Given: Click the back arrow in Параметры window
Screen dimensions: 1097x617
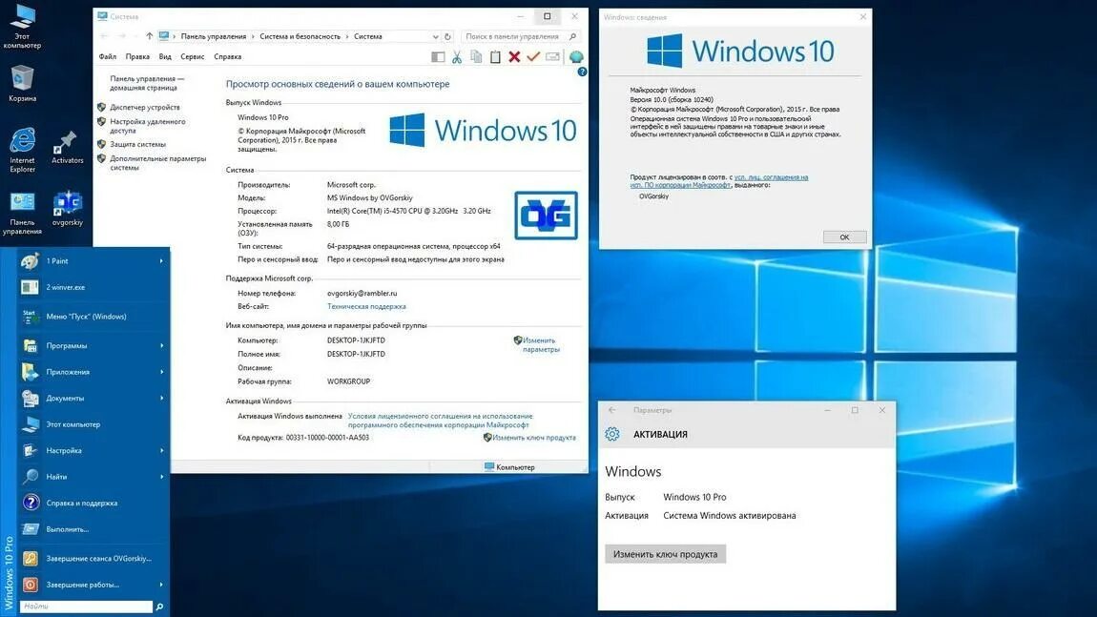Looking at the screenshot, I should pos(612,410).
